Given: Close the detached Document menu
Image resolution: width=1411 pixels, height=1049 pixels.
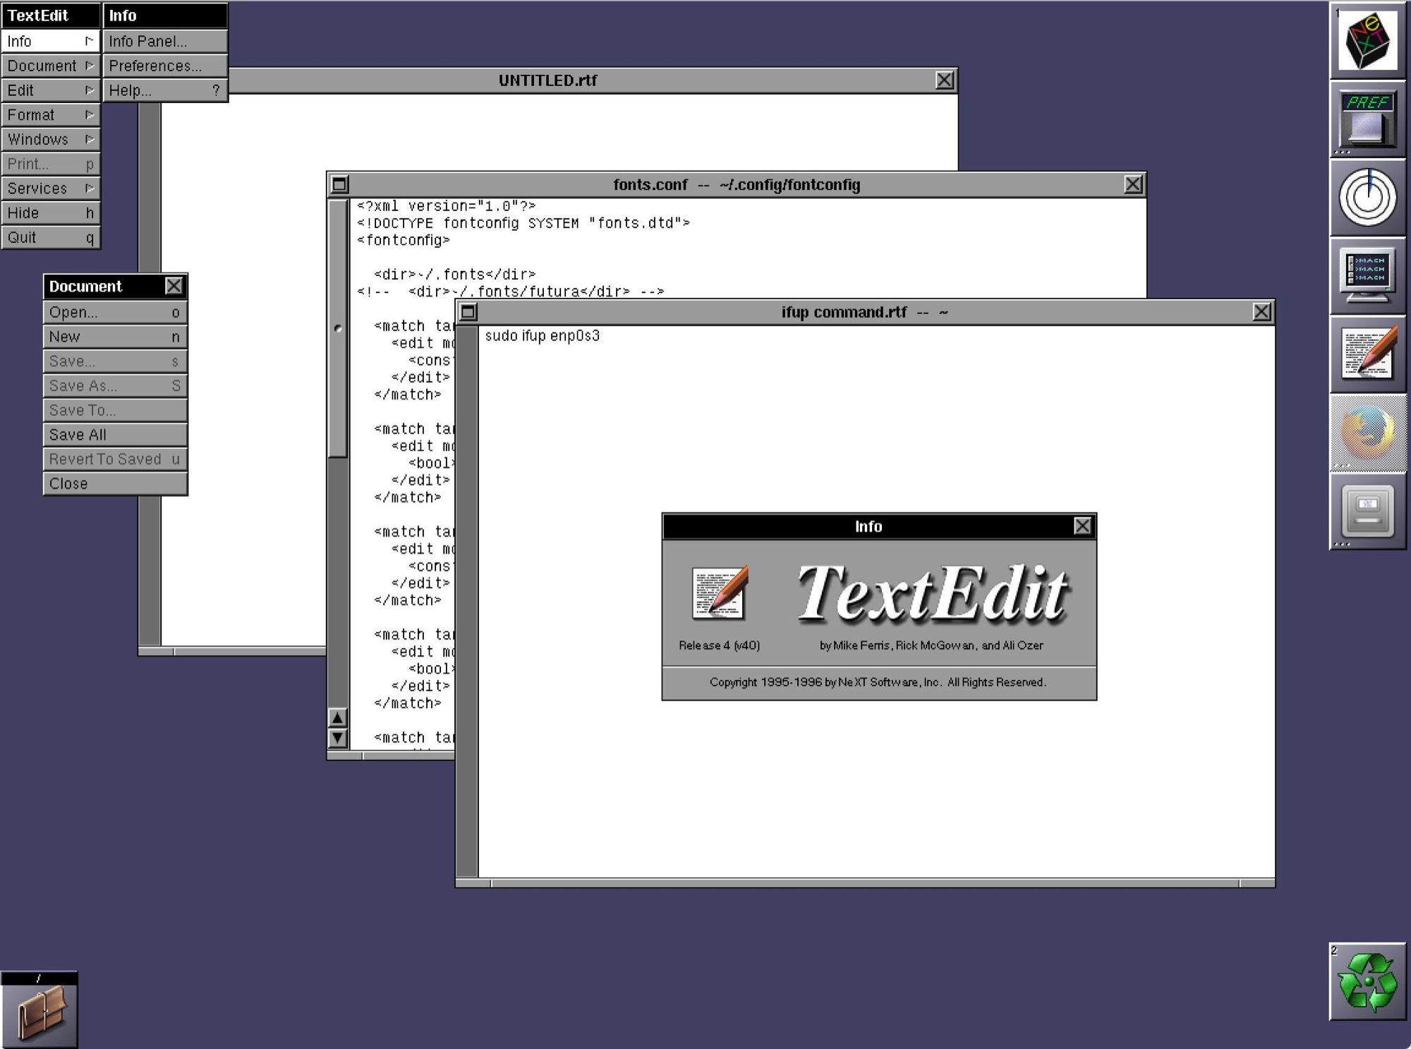Looking at the screenshot, I should tap(174, 286).
